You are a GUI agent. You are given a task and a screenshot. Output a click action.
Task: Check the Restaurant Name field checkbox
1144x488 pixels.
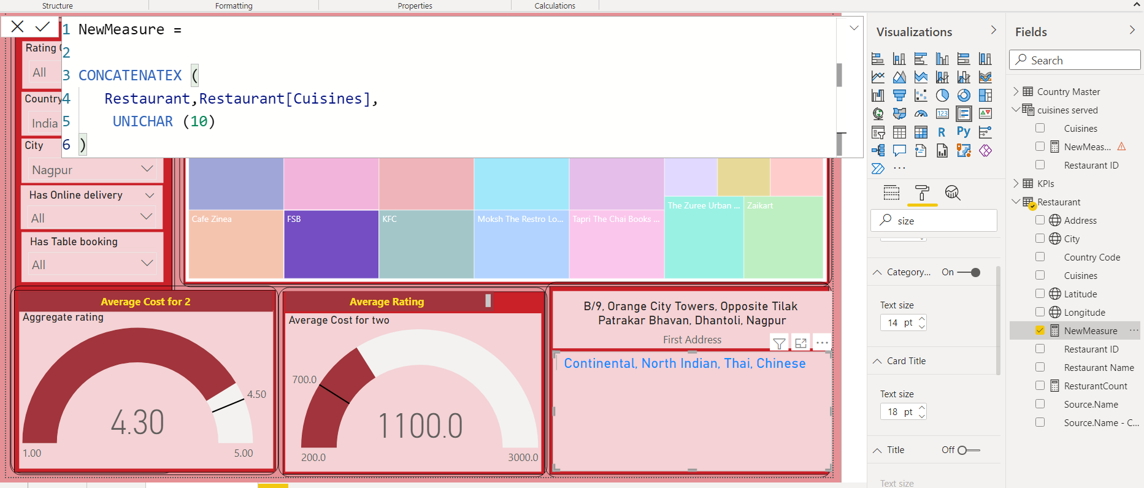coord(1040,367)
